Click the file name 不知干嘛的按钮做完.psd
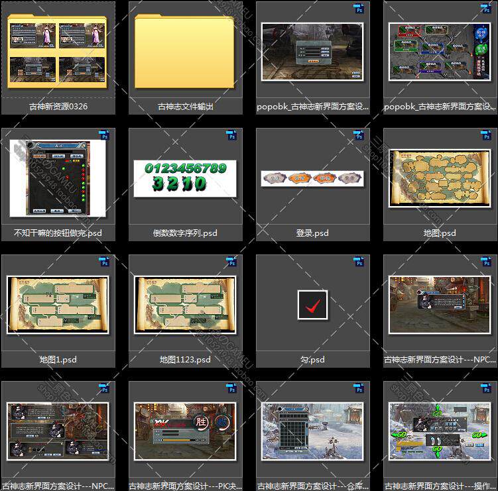The image size is (498, 491). [x=58, y=233]
